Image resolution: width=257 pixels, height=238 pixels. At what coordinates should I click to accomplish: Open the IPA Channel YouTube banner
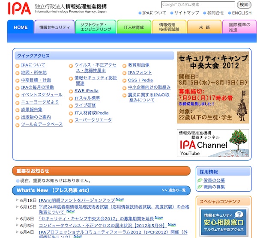(x=213, y=143)
